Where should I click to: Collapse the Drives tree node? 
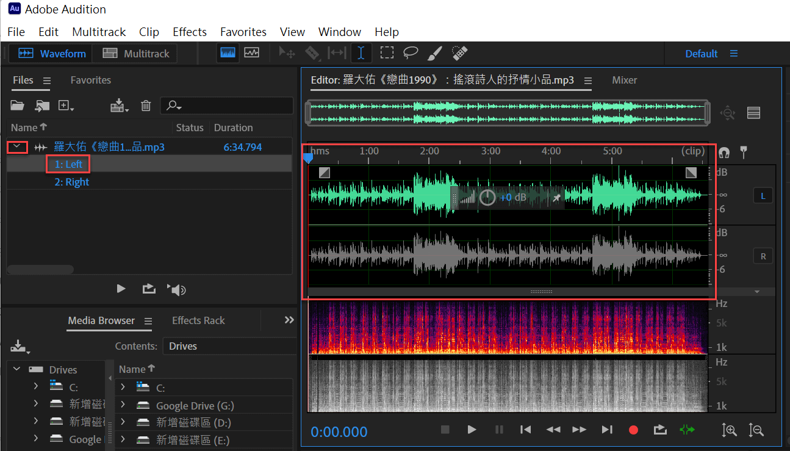pos(16,369)
